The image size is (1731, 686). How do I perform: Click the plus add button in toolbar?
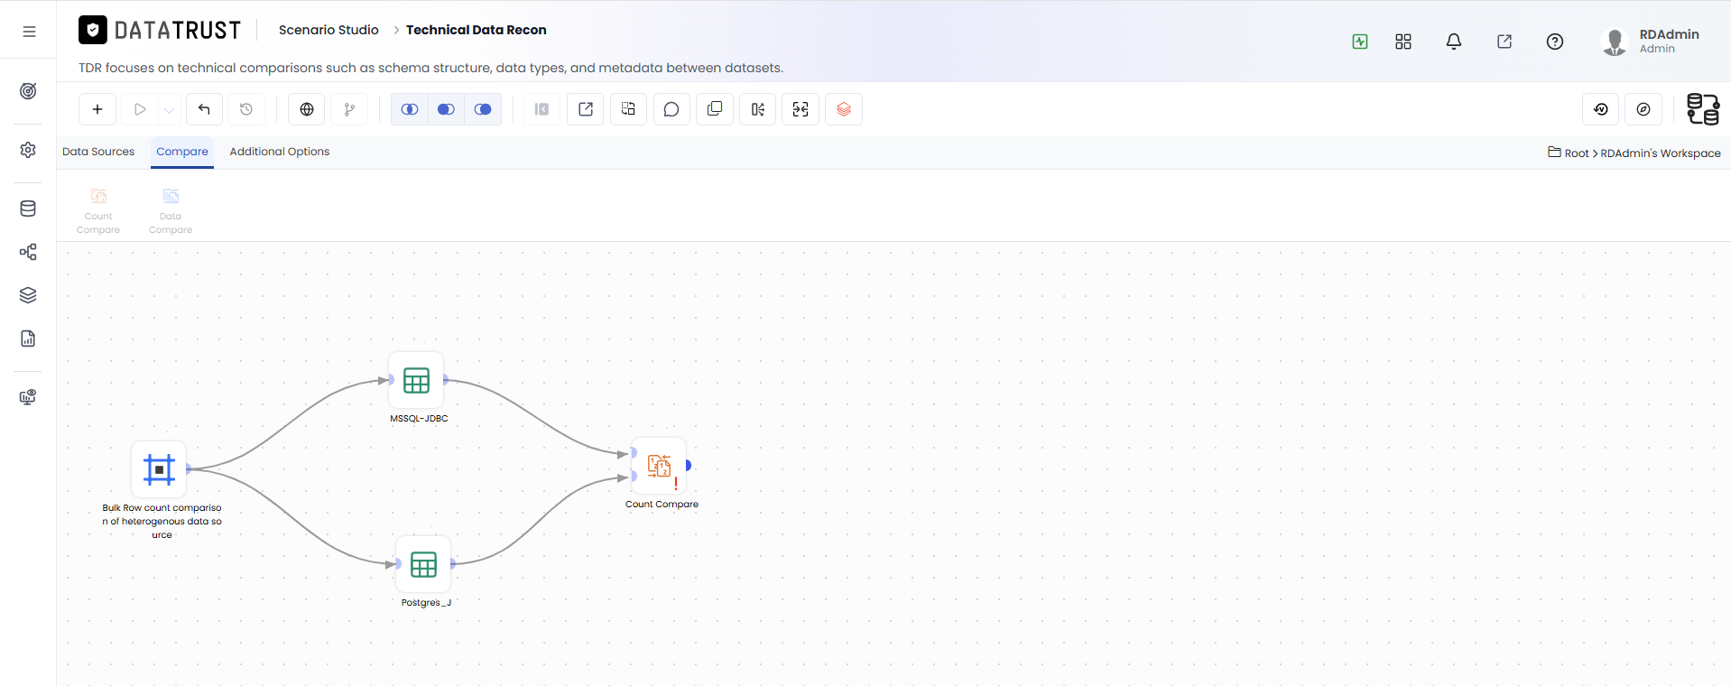(x=97, y=109)
